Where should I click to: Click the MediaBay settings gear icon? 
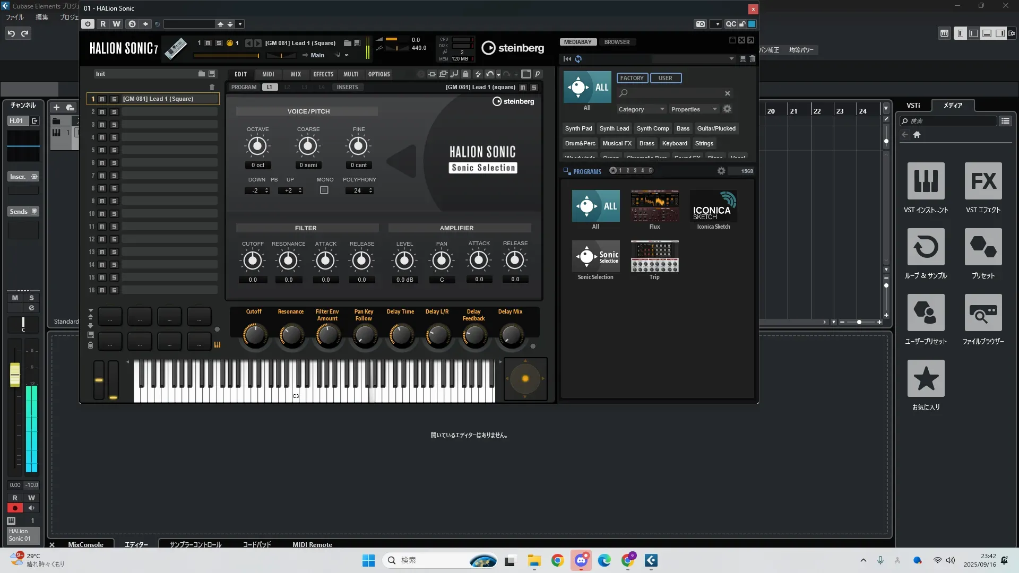[x=727, y=109]
